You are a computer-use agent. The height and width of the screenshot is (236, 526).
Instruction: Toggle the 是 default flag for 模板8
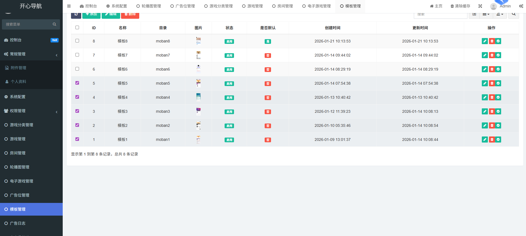pyautogui.click(x=268, y=41)
